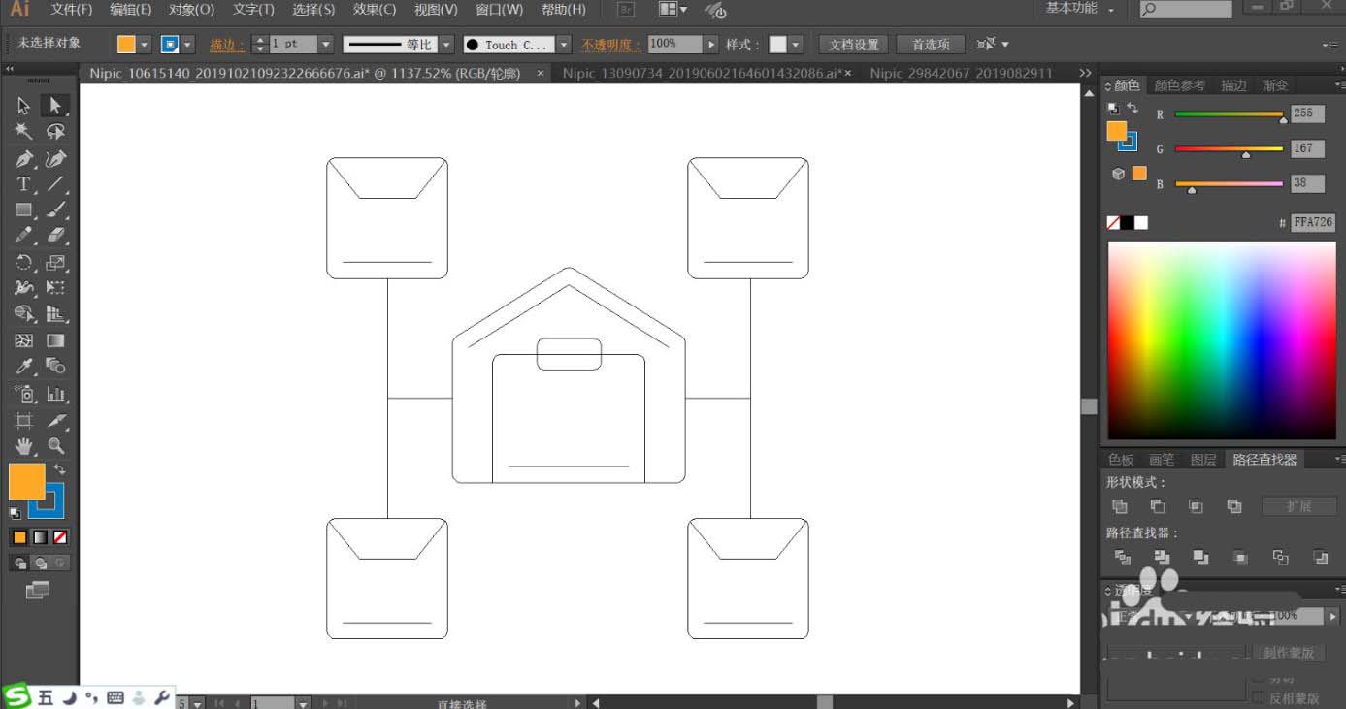Select the Selection tool (black arrow)
Viewport: 1346px width, 709px height.
pyautogui.click(x=24, y=106)
